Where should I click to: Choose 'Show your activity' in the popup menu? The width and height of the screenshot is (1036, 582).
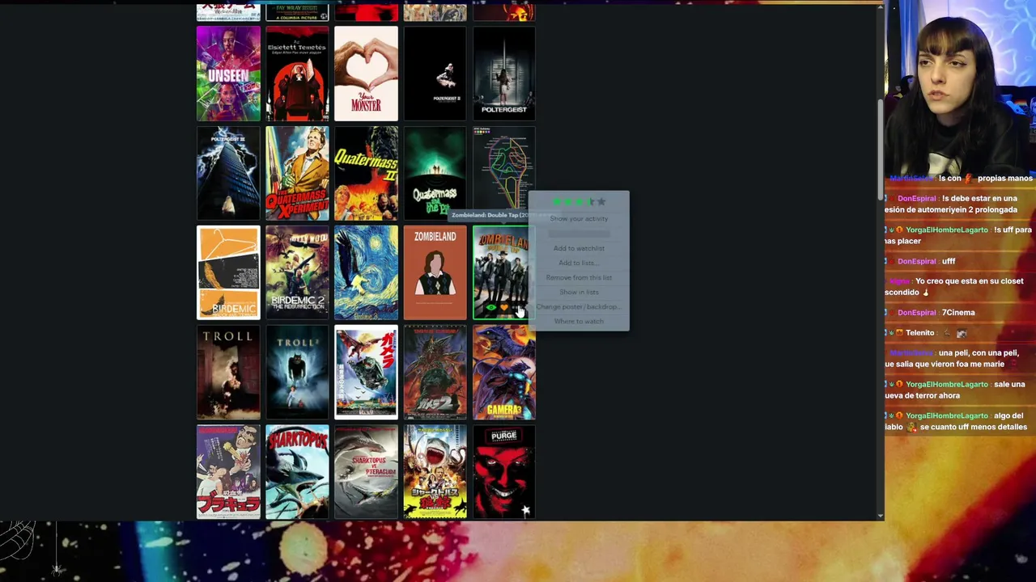tap(579, 218)
